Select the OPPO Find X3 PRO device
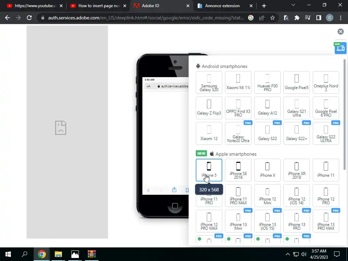Screen dimensions: 348x261 click(x=238, y=108)
